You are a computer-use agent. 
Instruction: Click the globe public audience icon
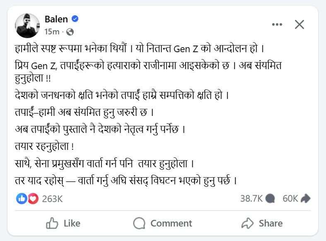point(70,31)
